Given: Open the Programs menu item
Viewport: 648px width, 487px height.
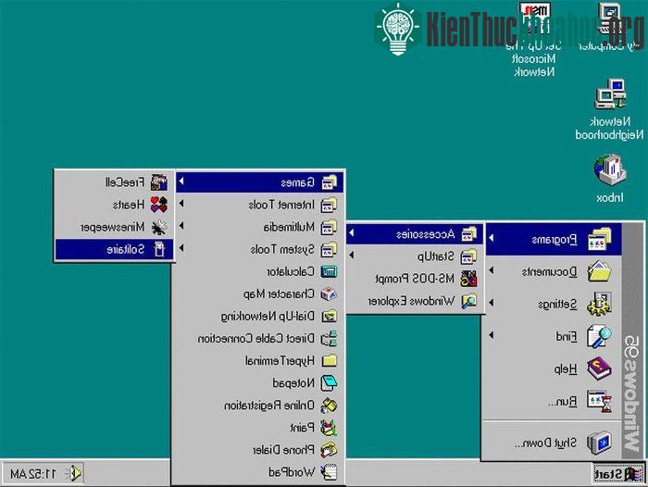Looking at the screenshot, I should (554, 240).
